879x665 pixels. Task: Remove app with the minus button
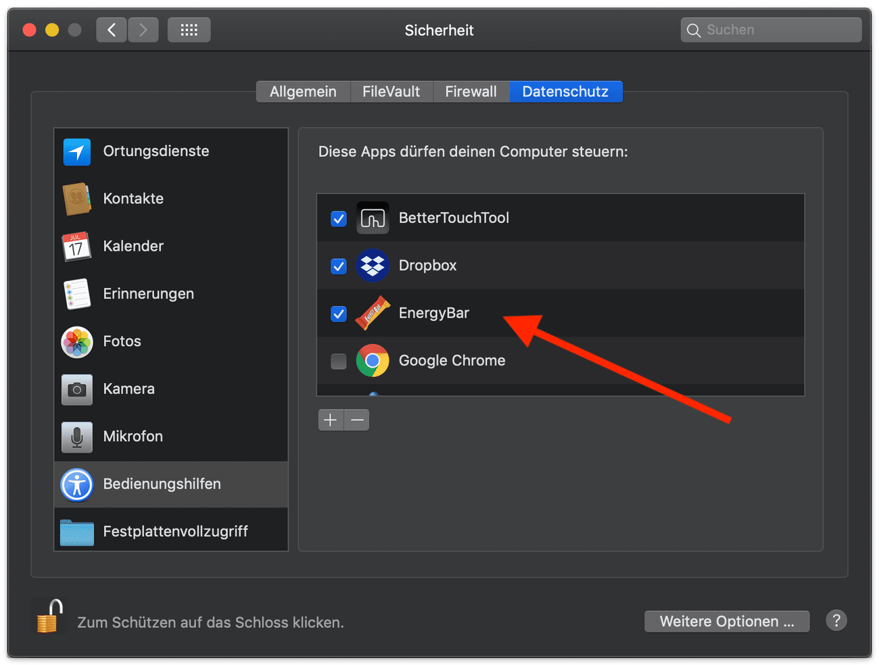[357, 420]
